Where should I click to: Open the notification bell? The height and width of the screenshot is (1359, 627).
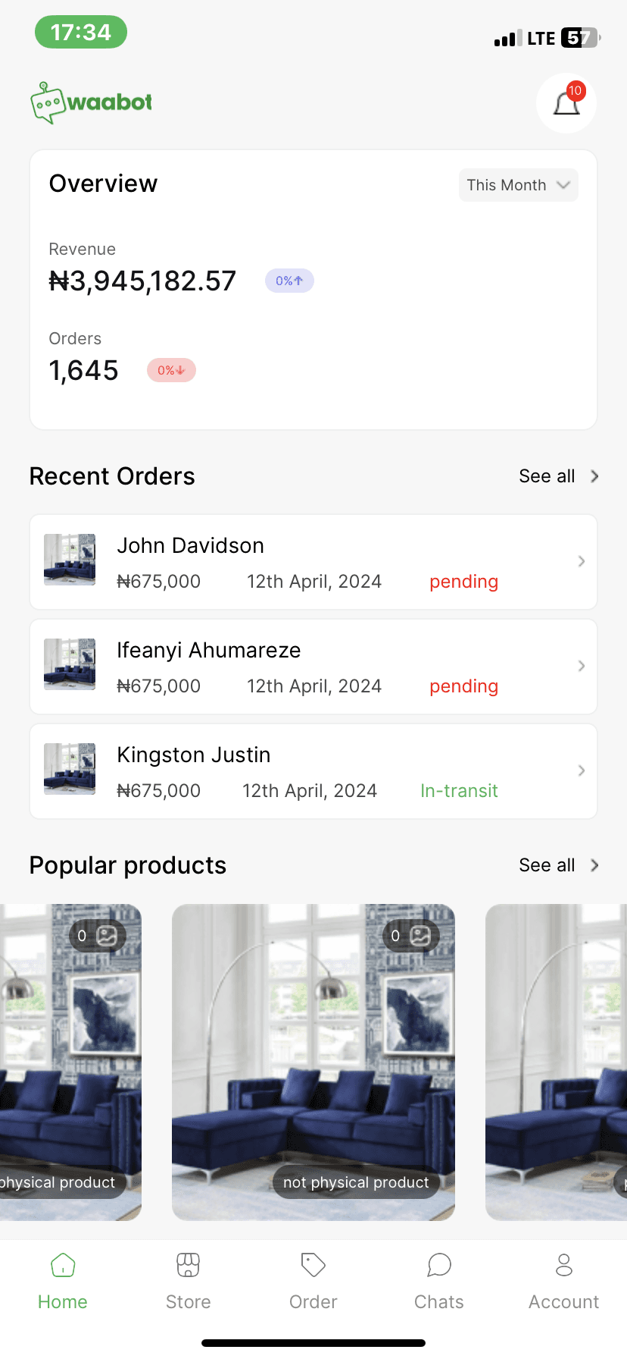click(x=566, y=104)
